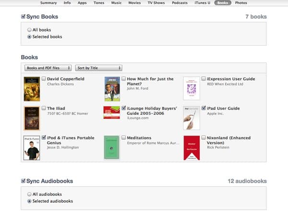288x214 pixels.
Task: Uncheck the iPad User Guide checkbox
Action: 204,108
